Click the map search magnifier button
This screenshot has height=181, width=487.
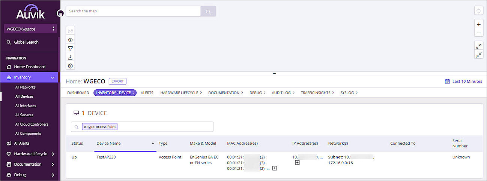(208, 12)
